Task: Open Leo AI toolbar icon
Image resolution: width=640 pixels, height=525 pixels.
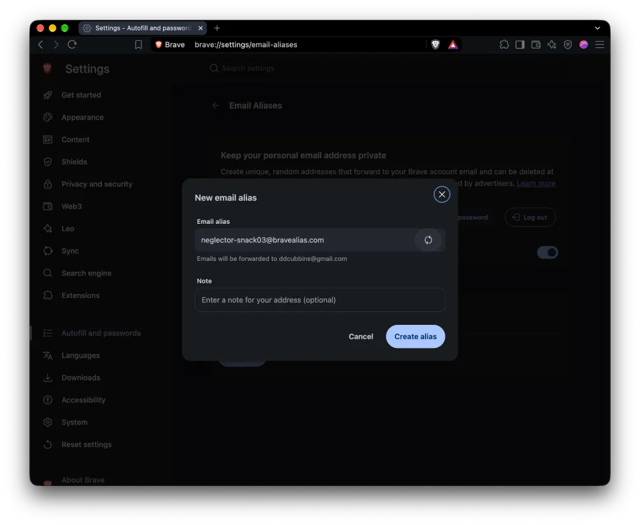Action: [552, 45]
